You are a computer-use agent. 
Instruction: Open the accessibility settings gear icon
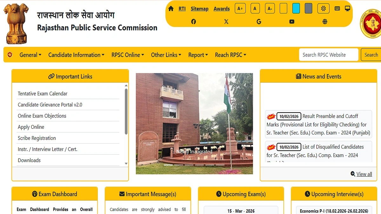[323, 8]
